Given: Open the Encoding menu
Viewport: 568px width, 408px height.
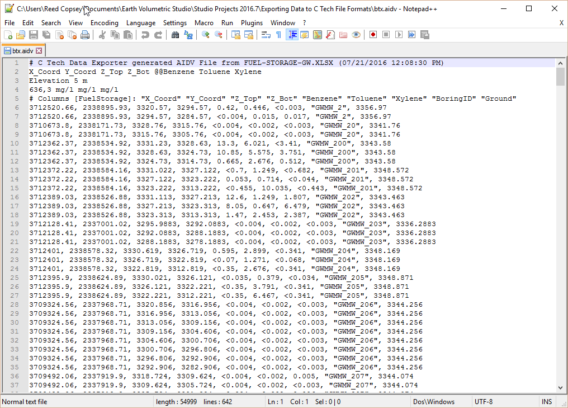Looking at the screenshot, I should click(x=105, y=23).
